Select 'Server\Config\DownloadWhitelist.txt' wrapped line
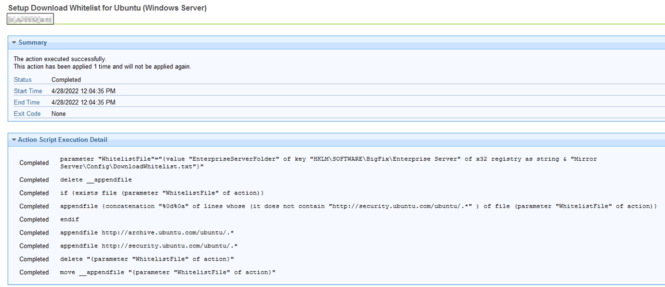 click(132, 167)
